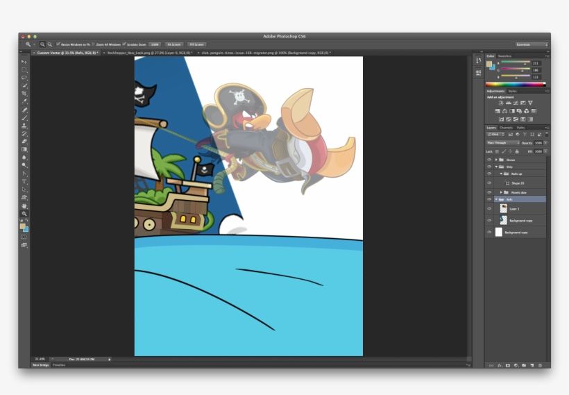Viewport: 569px width, 395px height.
Task: Add a Brightness/Contrast adjustment
Action: click(x=501, y=103)
